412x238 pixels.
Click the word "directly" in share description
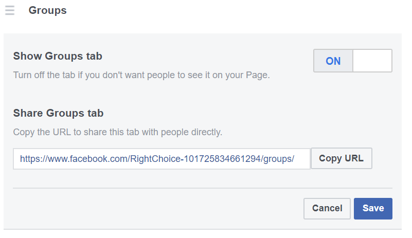(206, 132)
